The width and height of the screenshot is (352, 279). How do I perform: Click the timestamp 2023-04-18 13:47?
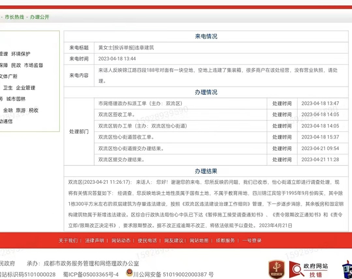click(320, 103)
